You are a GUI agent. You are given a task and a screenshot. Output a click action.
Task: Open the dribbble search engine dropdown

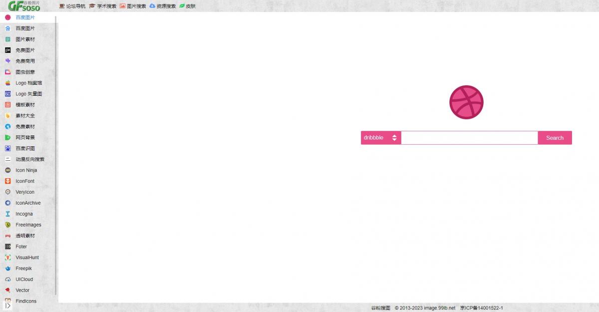click(x=380, y=138)
